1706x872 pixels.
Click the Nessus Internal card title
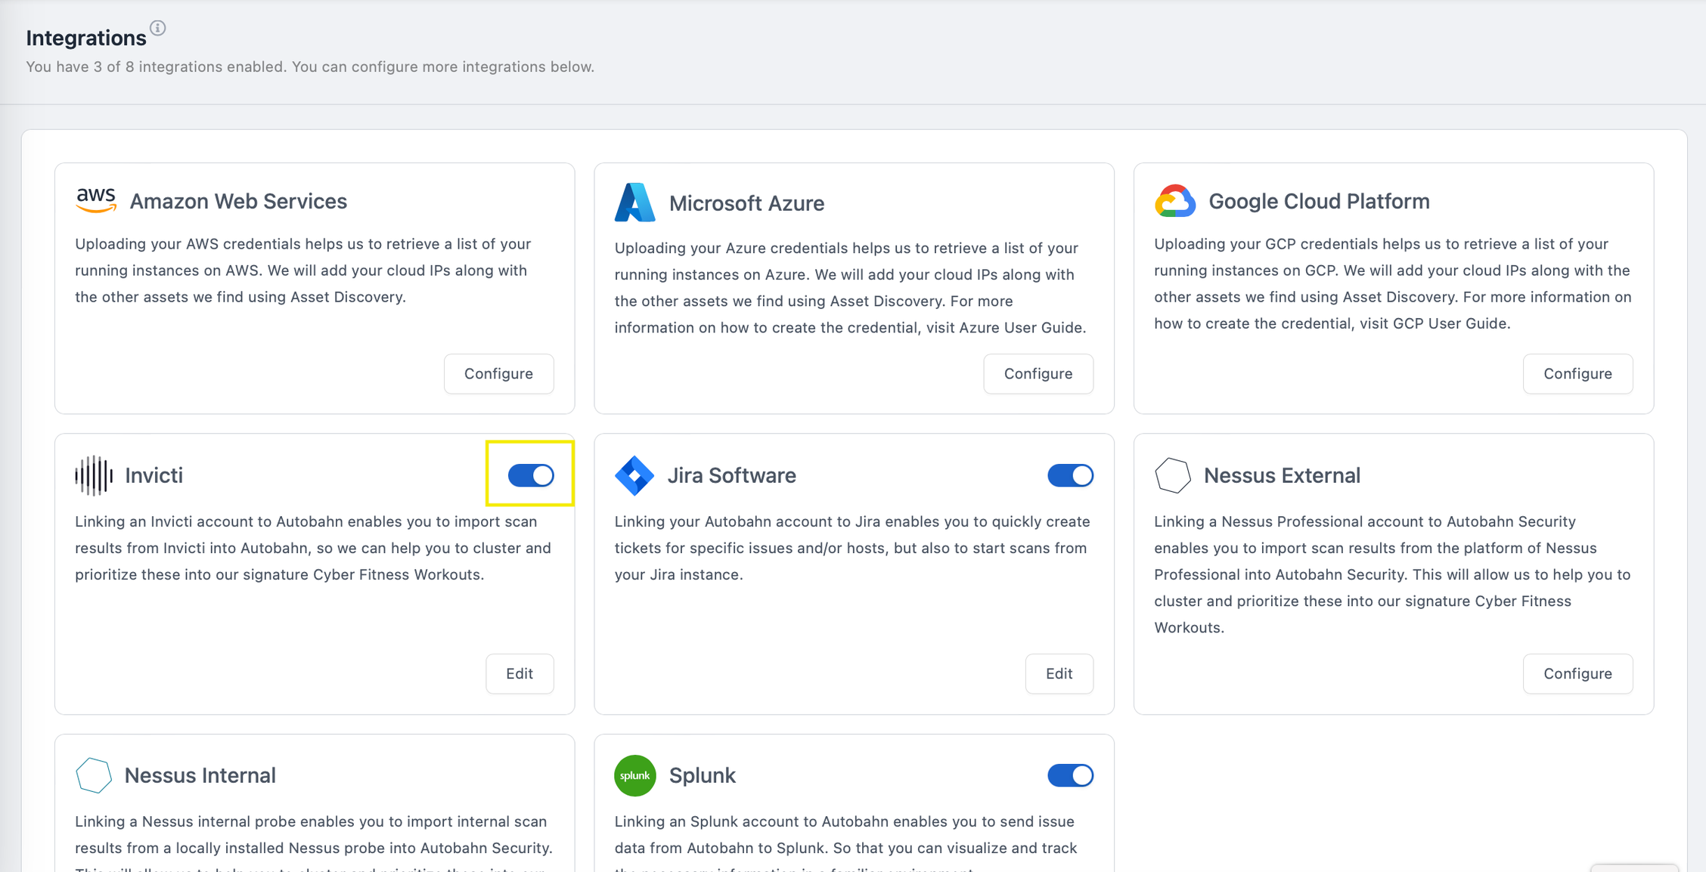click(200, 775)
